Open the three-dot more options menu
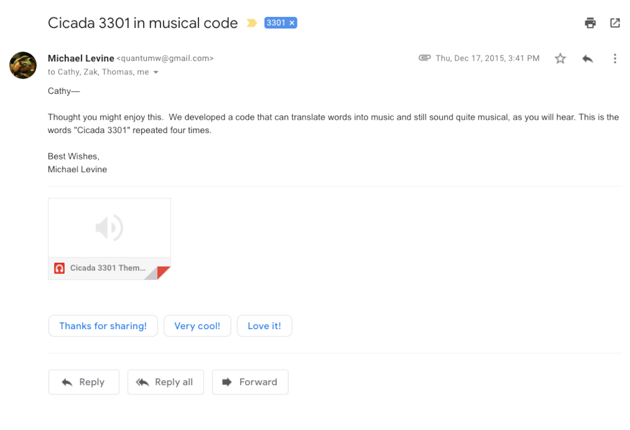The image size is (630, 430). point(615,59)
